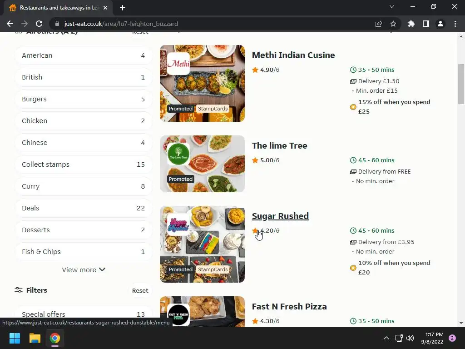Select the British cuisine filter
This screenshot has height=349, width=465.
(84, 77)
